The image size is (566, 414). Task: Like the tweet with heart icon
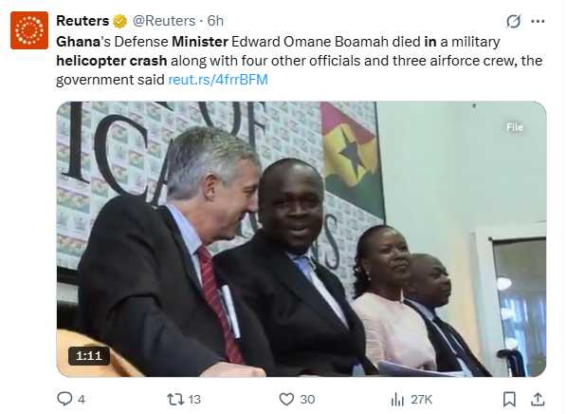point(286,399)
